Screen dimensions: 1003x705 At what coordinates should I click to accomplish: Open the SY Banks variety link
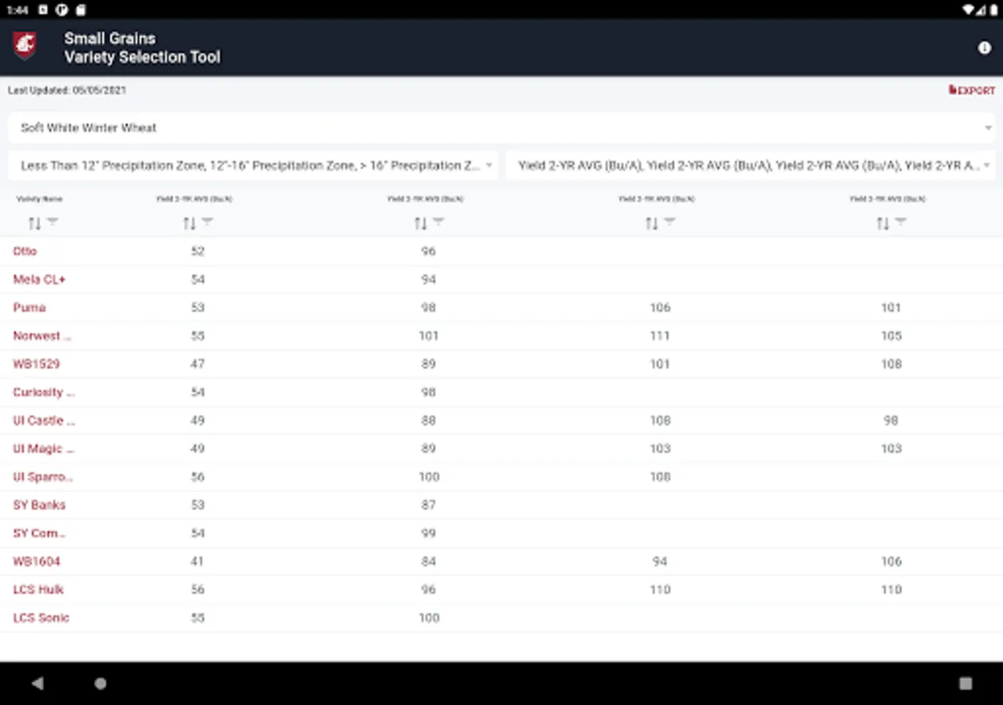pos(39,505)
